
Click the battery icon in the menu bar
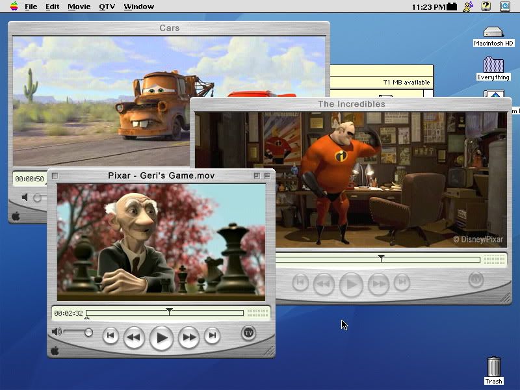tap(452, 6)
